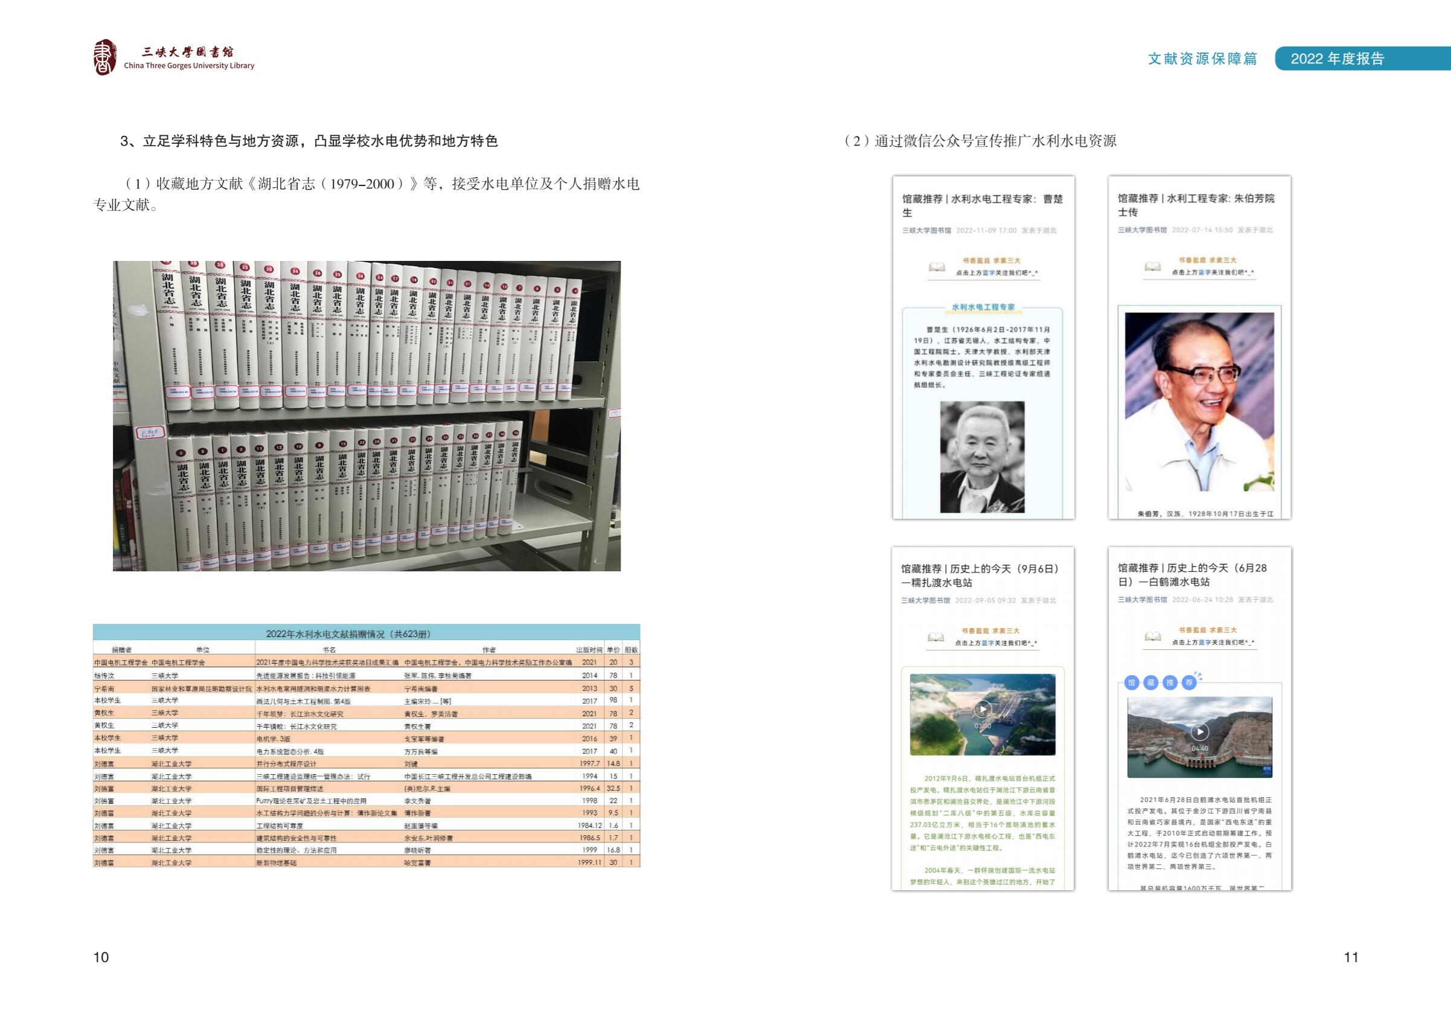Click the open-book icon in the 糯扎渡水电站 article card

[936, 637]
